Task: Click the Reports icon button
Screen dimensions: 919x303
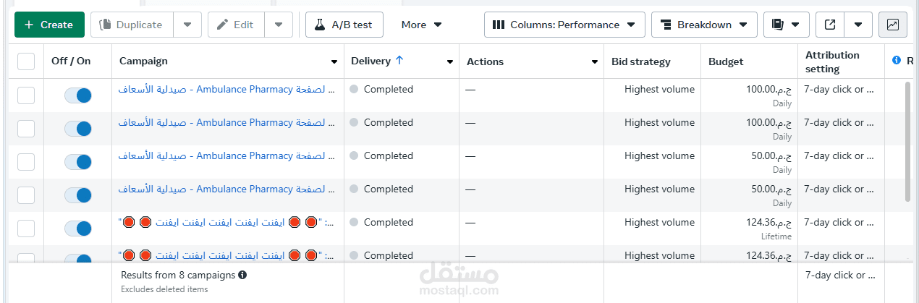Action: tap(786, 25)
